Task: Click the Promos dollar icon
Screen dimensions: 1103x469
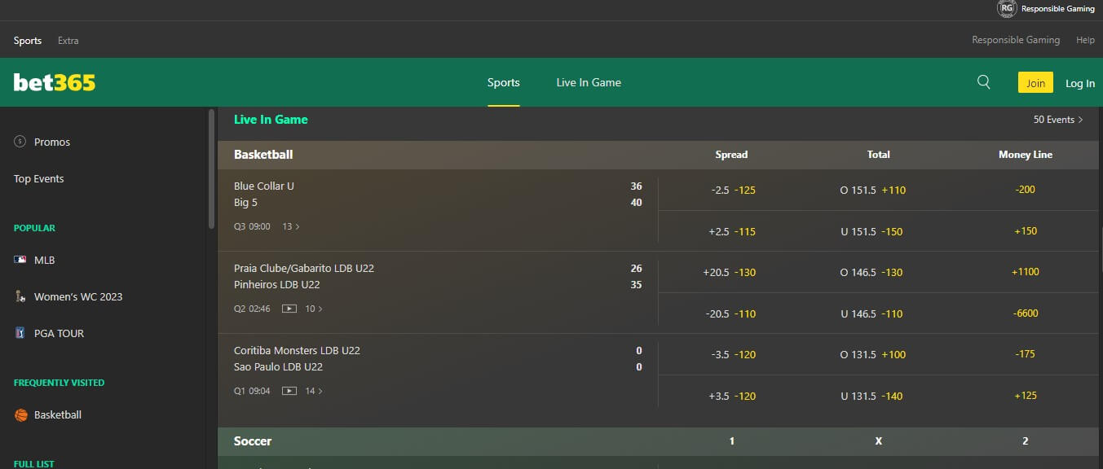Action: (x=20, y=142)
